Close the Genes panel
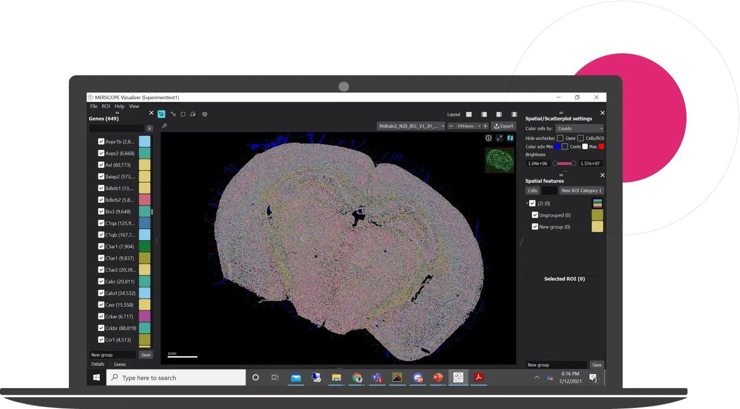The height and width of the screenshot is (409, 740). coord(151,113)
